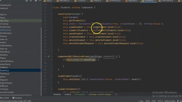Open index.css in the project tree
The image size is (182, 102).
tap(4, 39)
